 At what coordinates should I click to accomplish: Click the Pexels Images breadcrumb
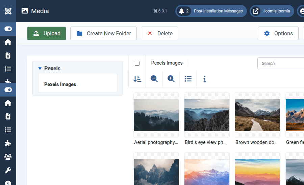tap(167, 63)
